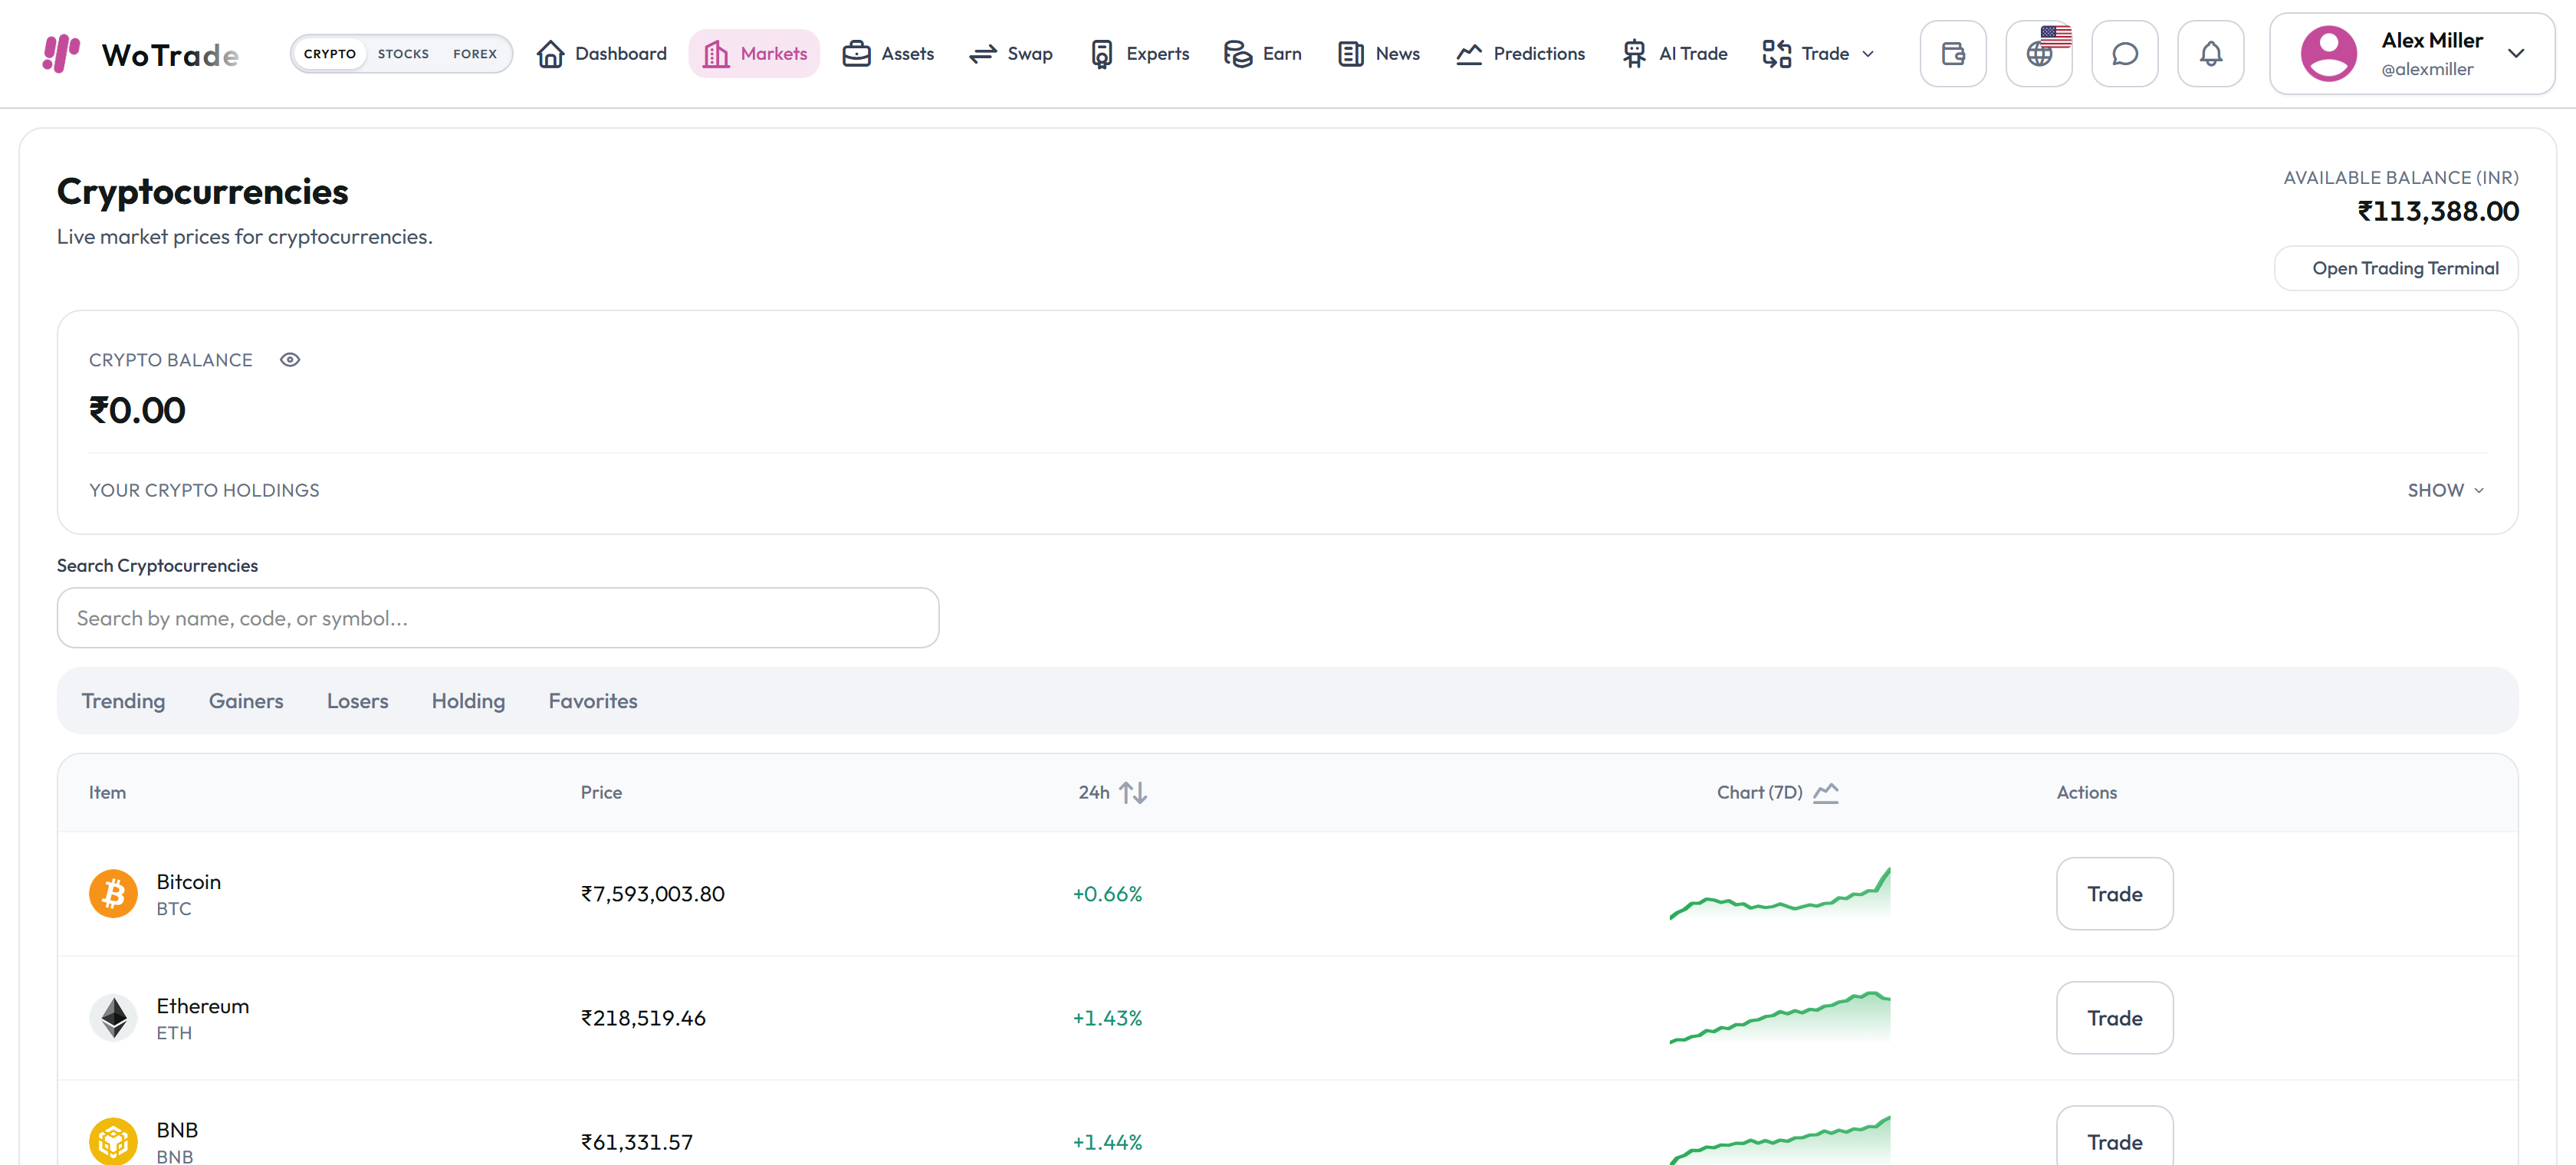Image resolution: width=2576 pixels, height=1165 pixels.
Task: Click the Price column header
Action: point(601,793)
